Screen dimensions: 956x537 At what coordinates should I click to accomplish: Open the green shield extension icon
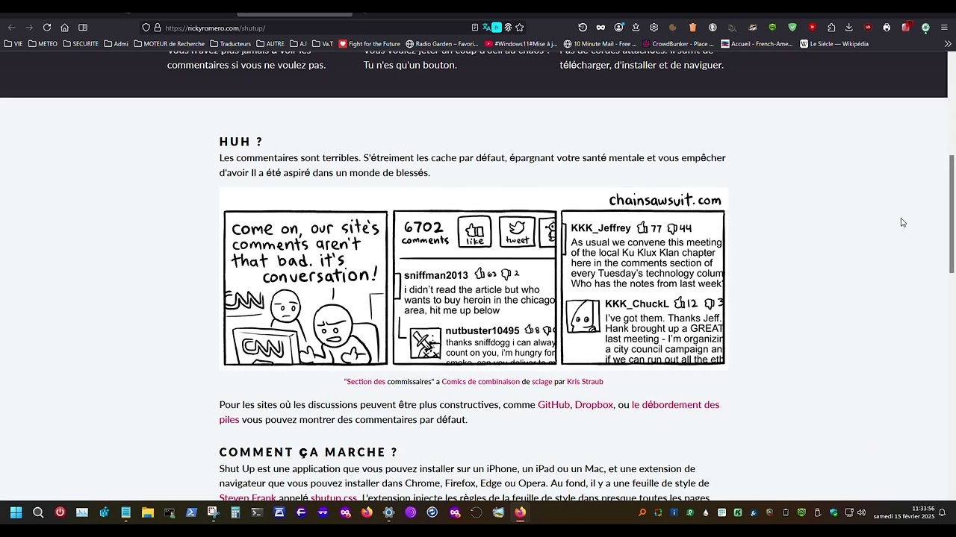point(792,28)
